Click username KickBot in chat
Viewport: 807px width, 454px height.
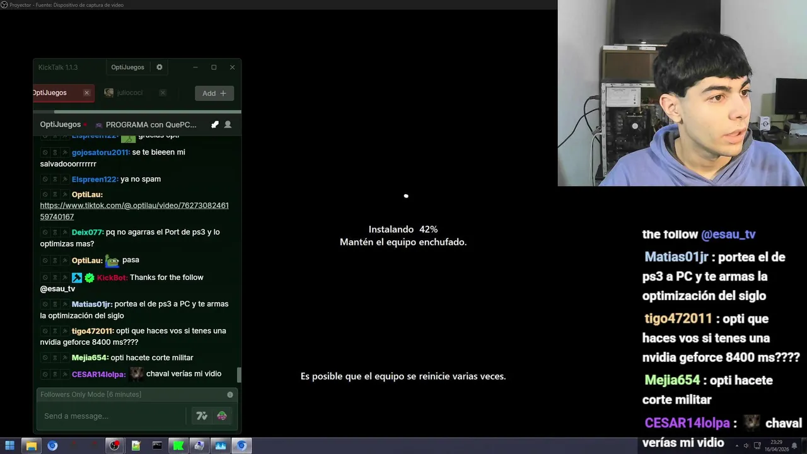tap(112, 277)
